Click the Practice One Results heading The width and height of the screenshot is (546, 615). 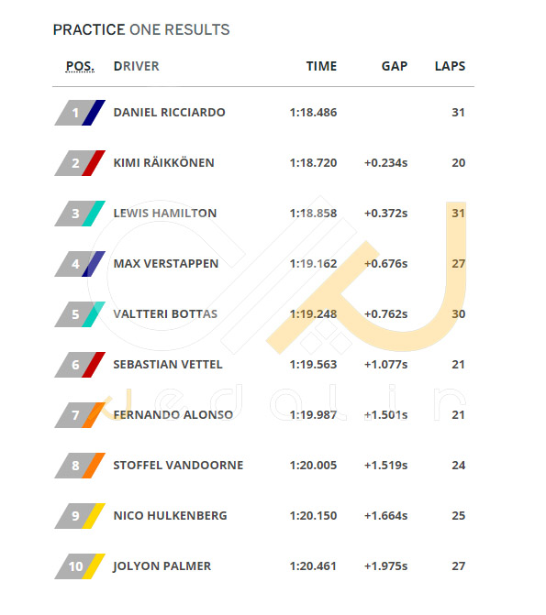(141, 30)
